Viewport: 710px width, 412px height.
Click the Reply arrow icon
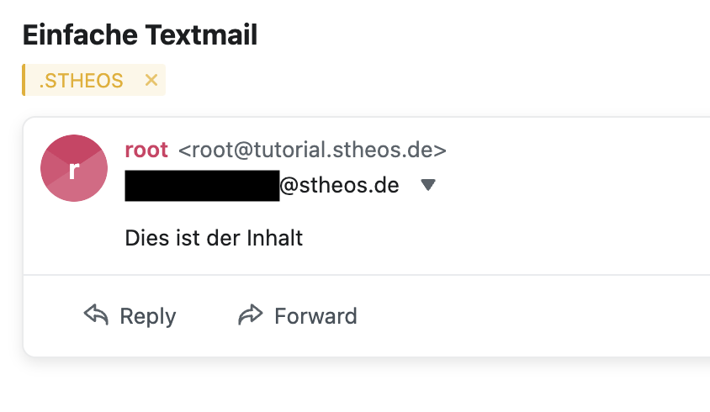click(x=96, y=315)
